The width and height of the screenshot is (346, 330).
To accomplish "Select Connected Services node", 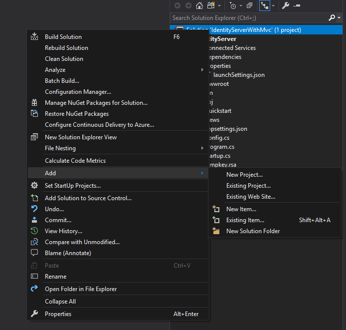I will (232, 48).
